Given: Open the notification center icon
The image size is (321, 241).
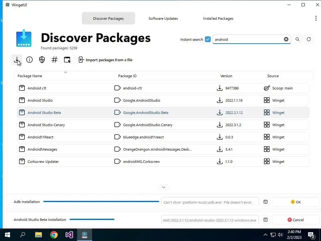Looking at the screenshot, I should pyautogui.click(x=312, y=235).
